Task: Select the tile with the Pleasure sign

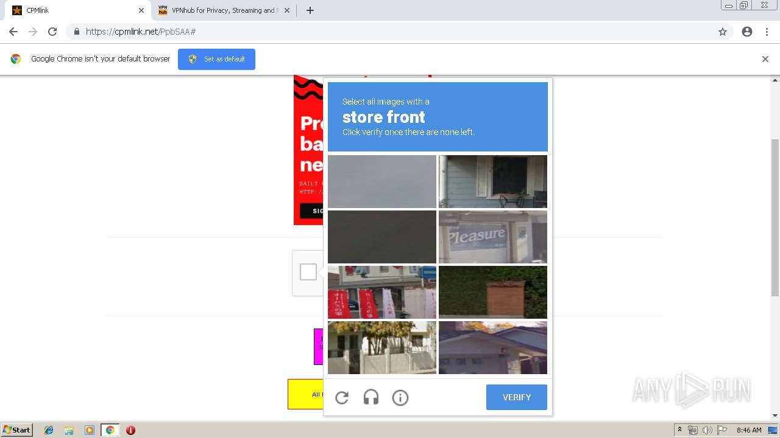Action: click(x=493, y=237)
